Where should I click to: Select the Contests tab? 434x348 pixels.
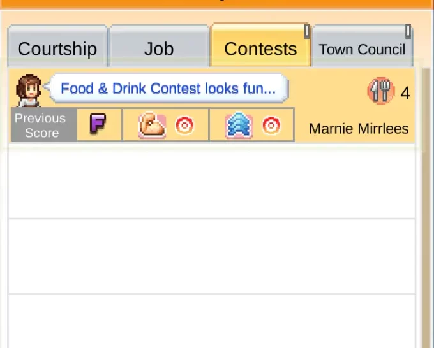coord(260,49)
